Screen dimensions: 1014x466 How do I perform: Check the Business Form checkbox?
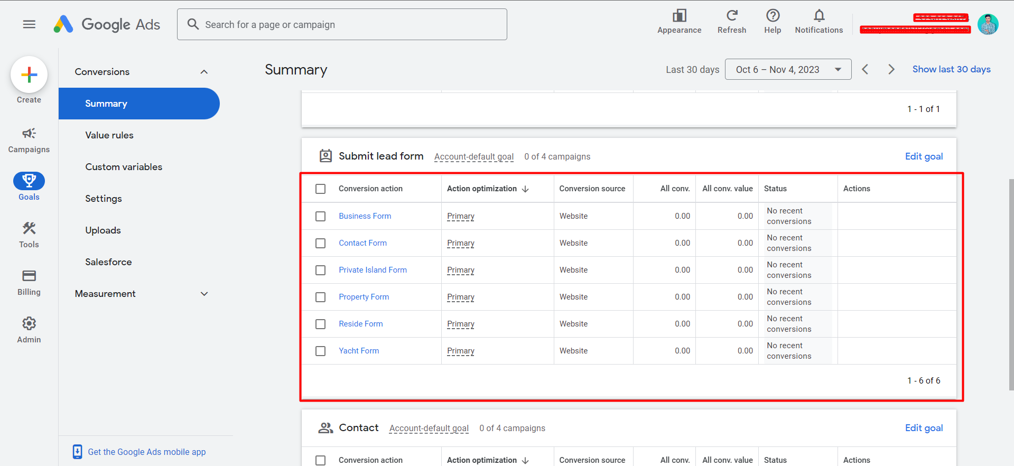point(320,216)
